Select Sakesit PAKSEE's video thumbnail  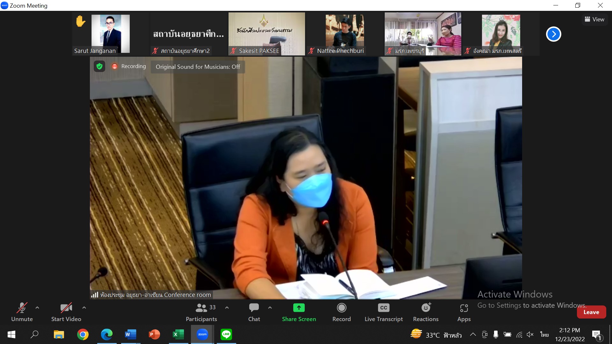point(266,34)
